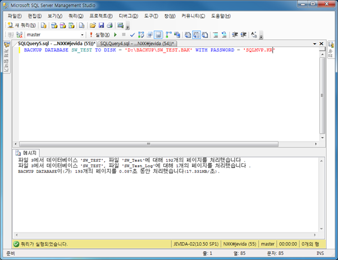Open the 디버그(D) menu
Image resolution: width=338 pixels, height=260 pixels.
pos(129,16)
